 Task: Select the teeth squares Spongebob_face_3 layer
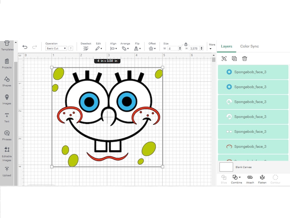pos(253,132)
